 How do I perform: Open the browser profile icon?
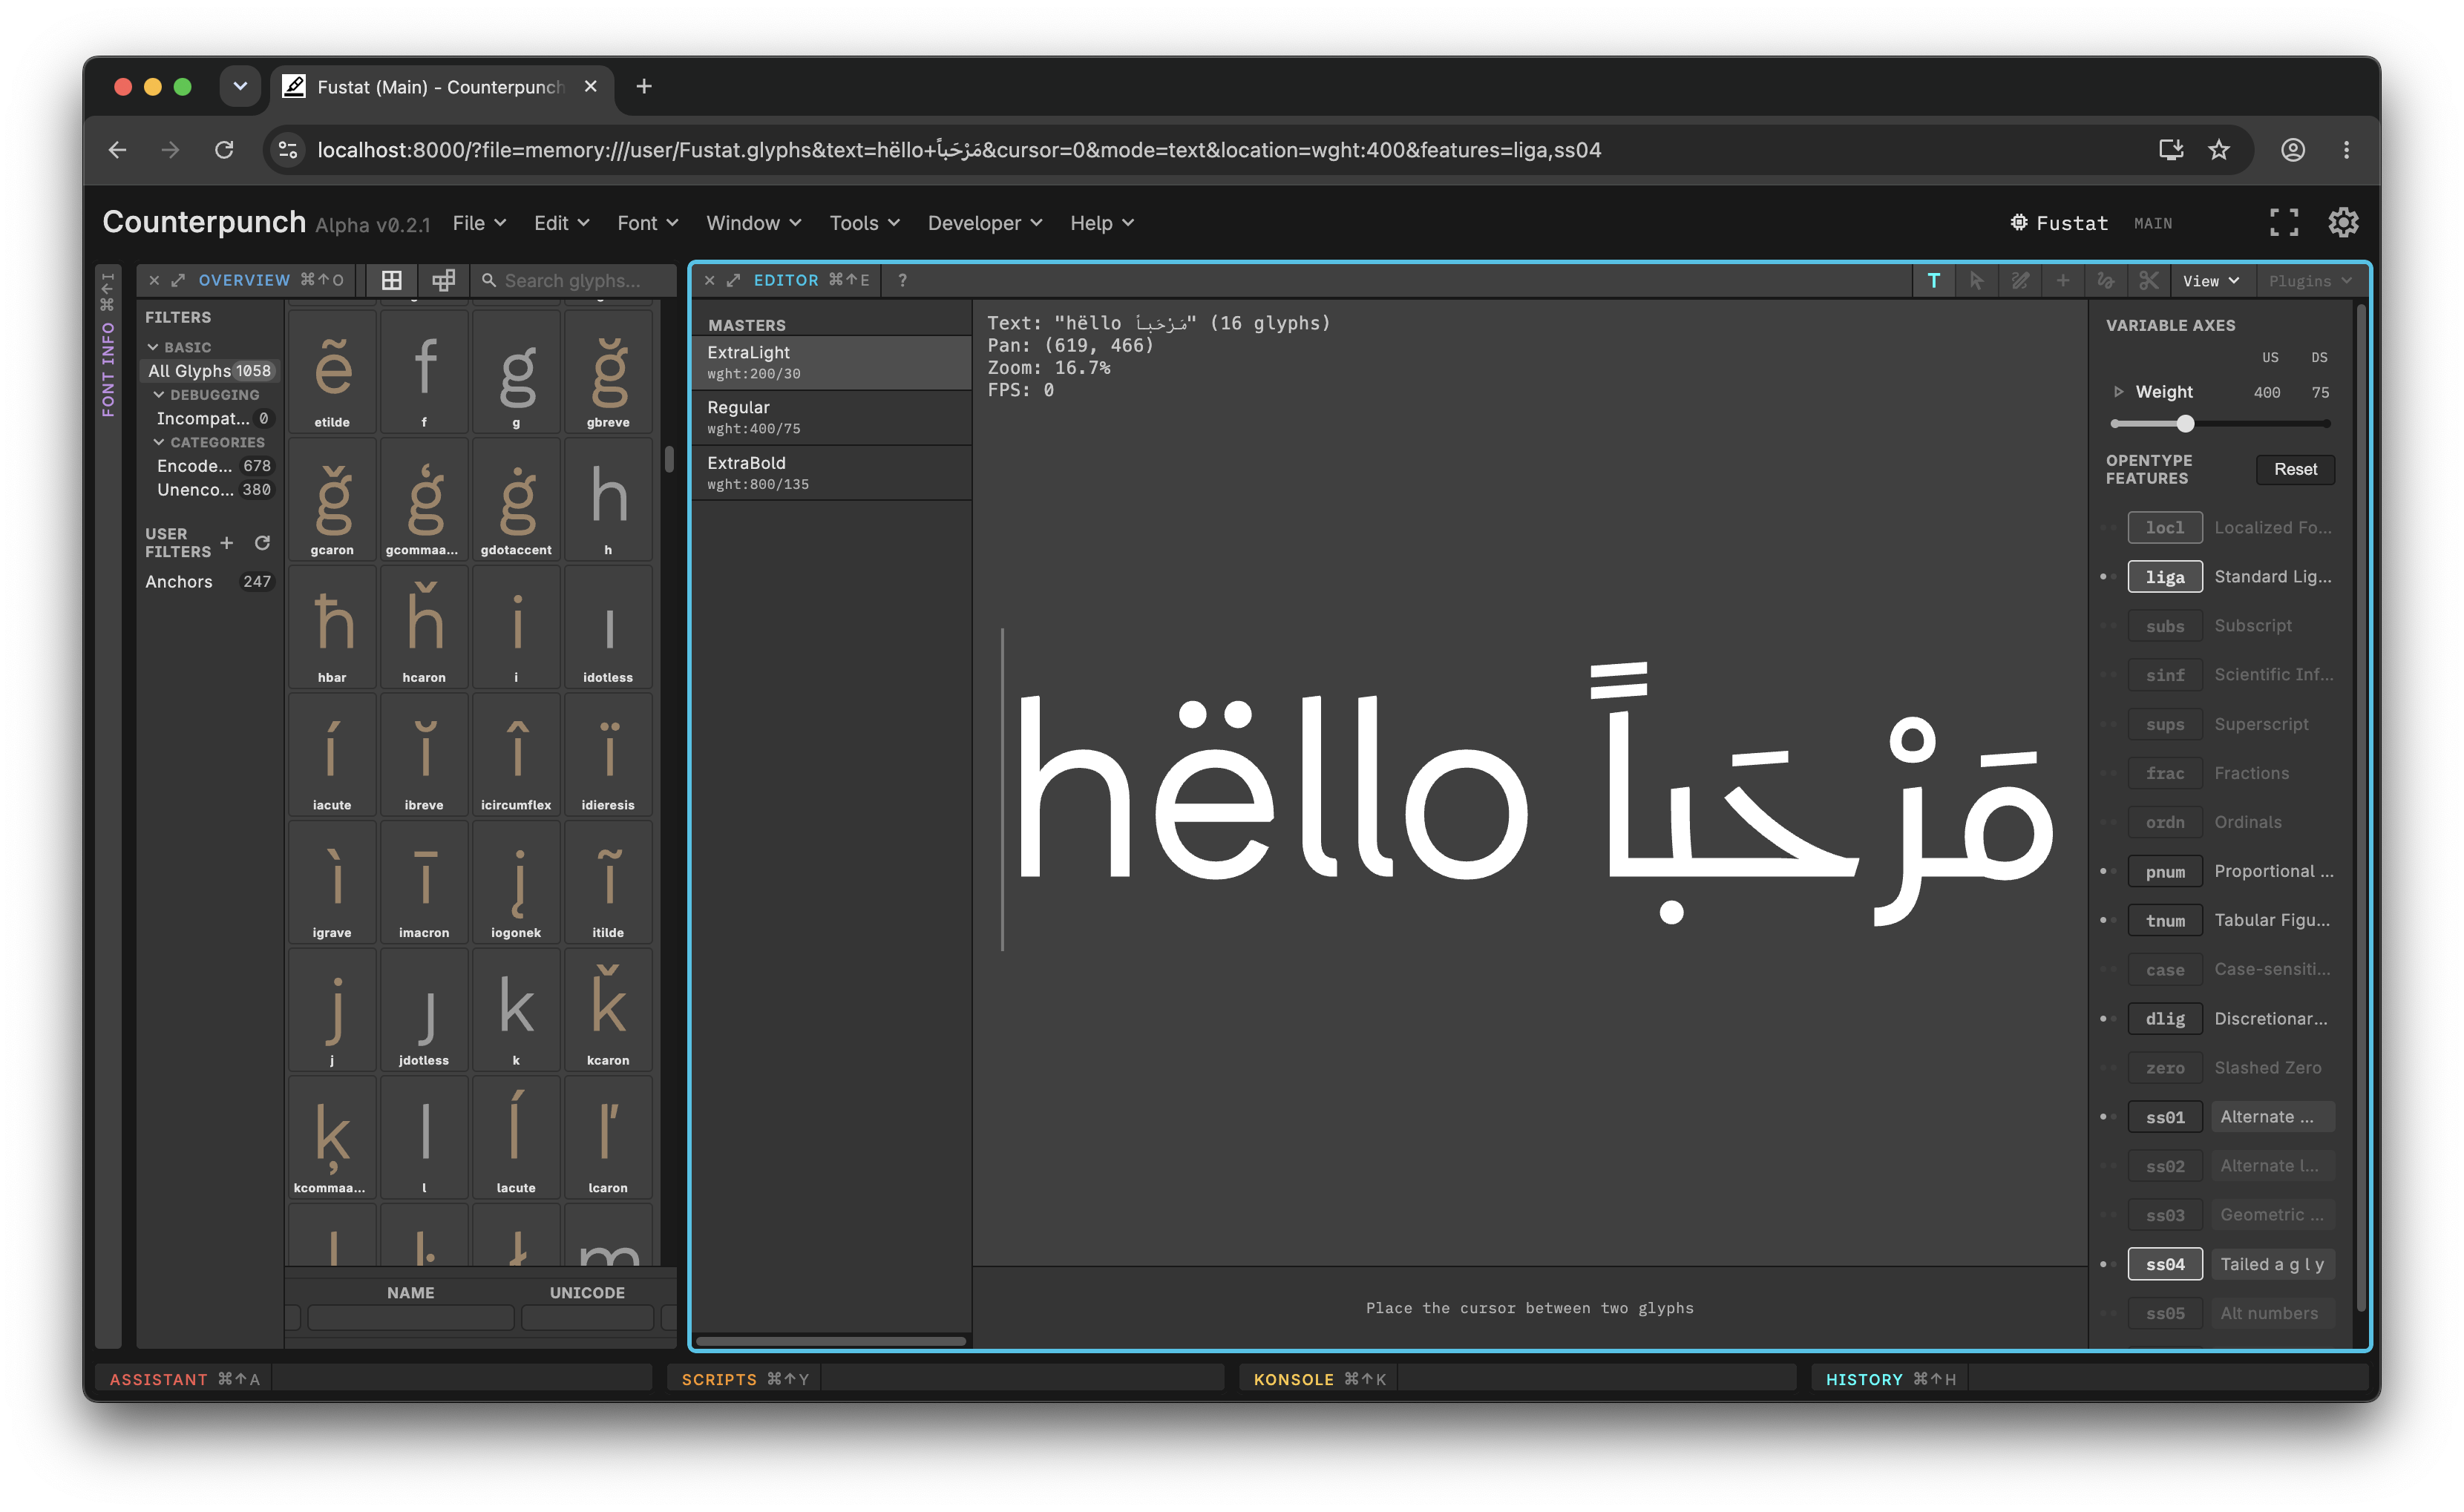coord(2292,150)
